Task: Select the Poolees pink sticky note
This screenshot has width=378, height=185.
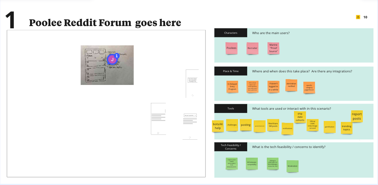Action: point(231,48)
